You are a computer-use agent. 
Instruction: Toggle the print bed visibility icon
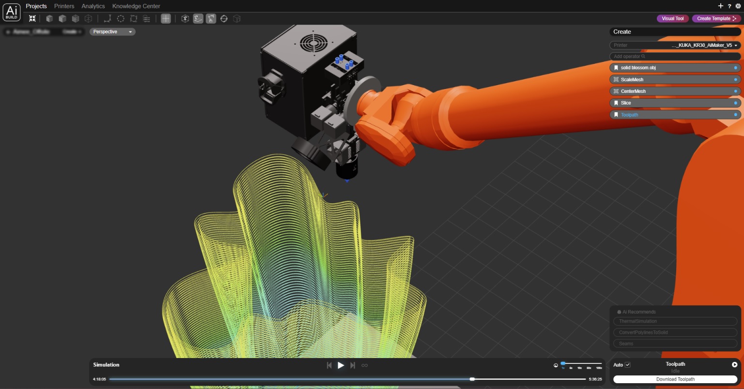[198, 18]
